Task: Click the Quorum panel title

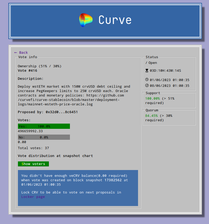Action: [x=152, y=110]
